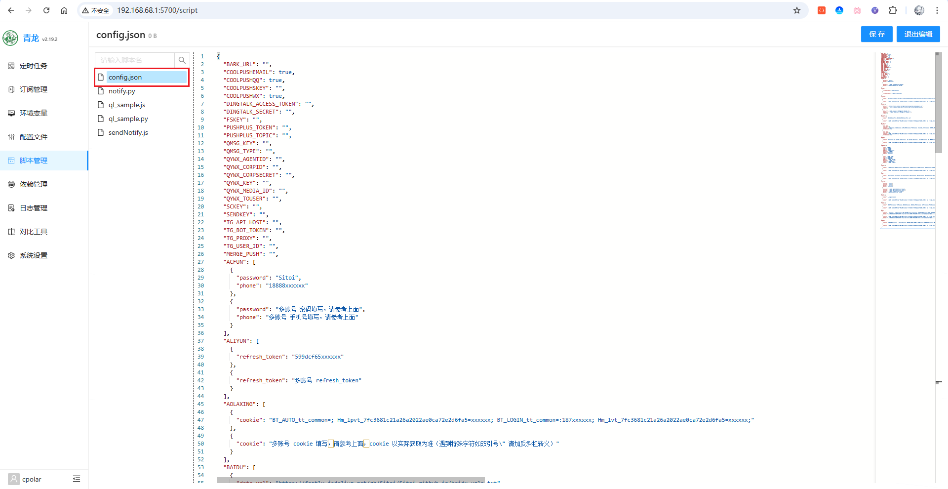Click the browser home icon
The height and width of the screenshot is (489, 948).
[64, 10]
